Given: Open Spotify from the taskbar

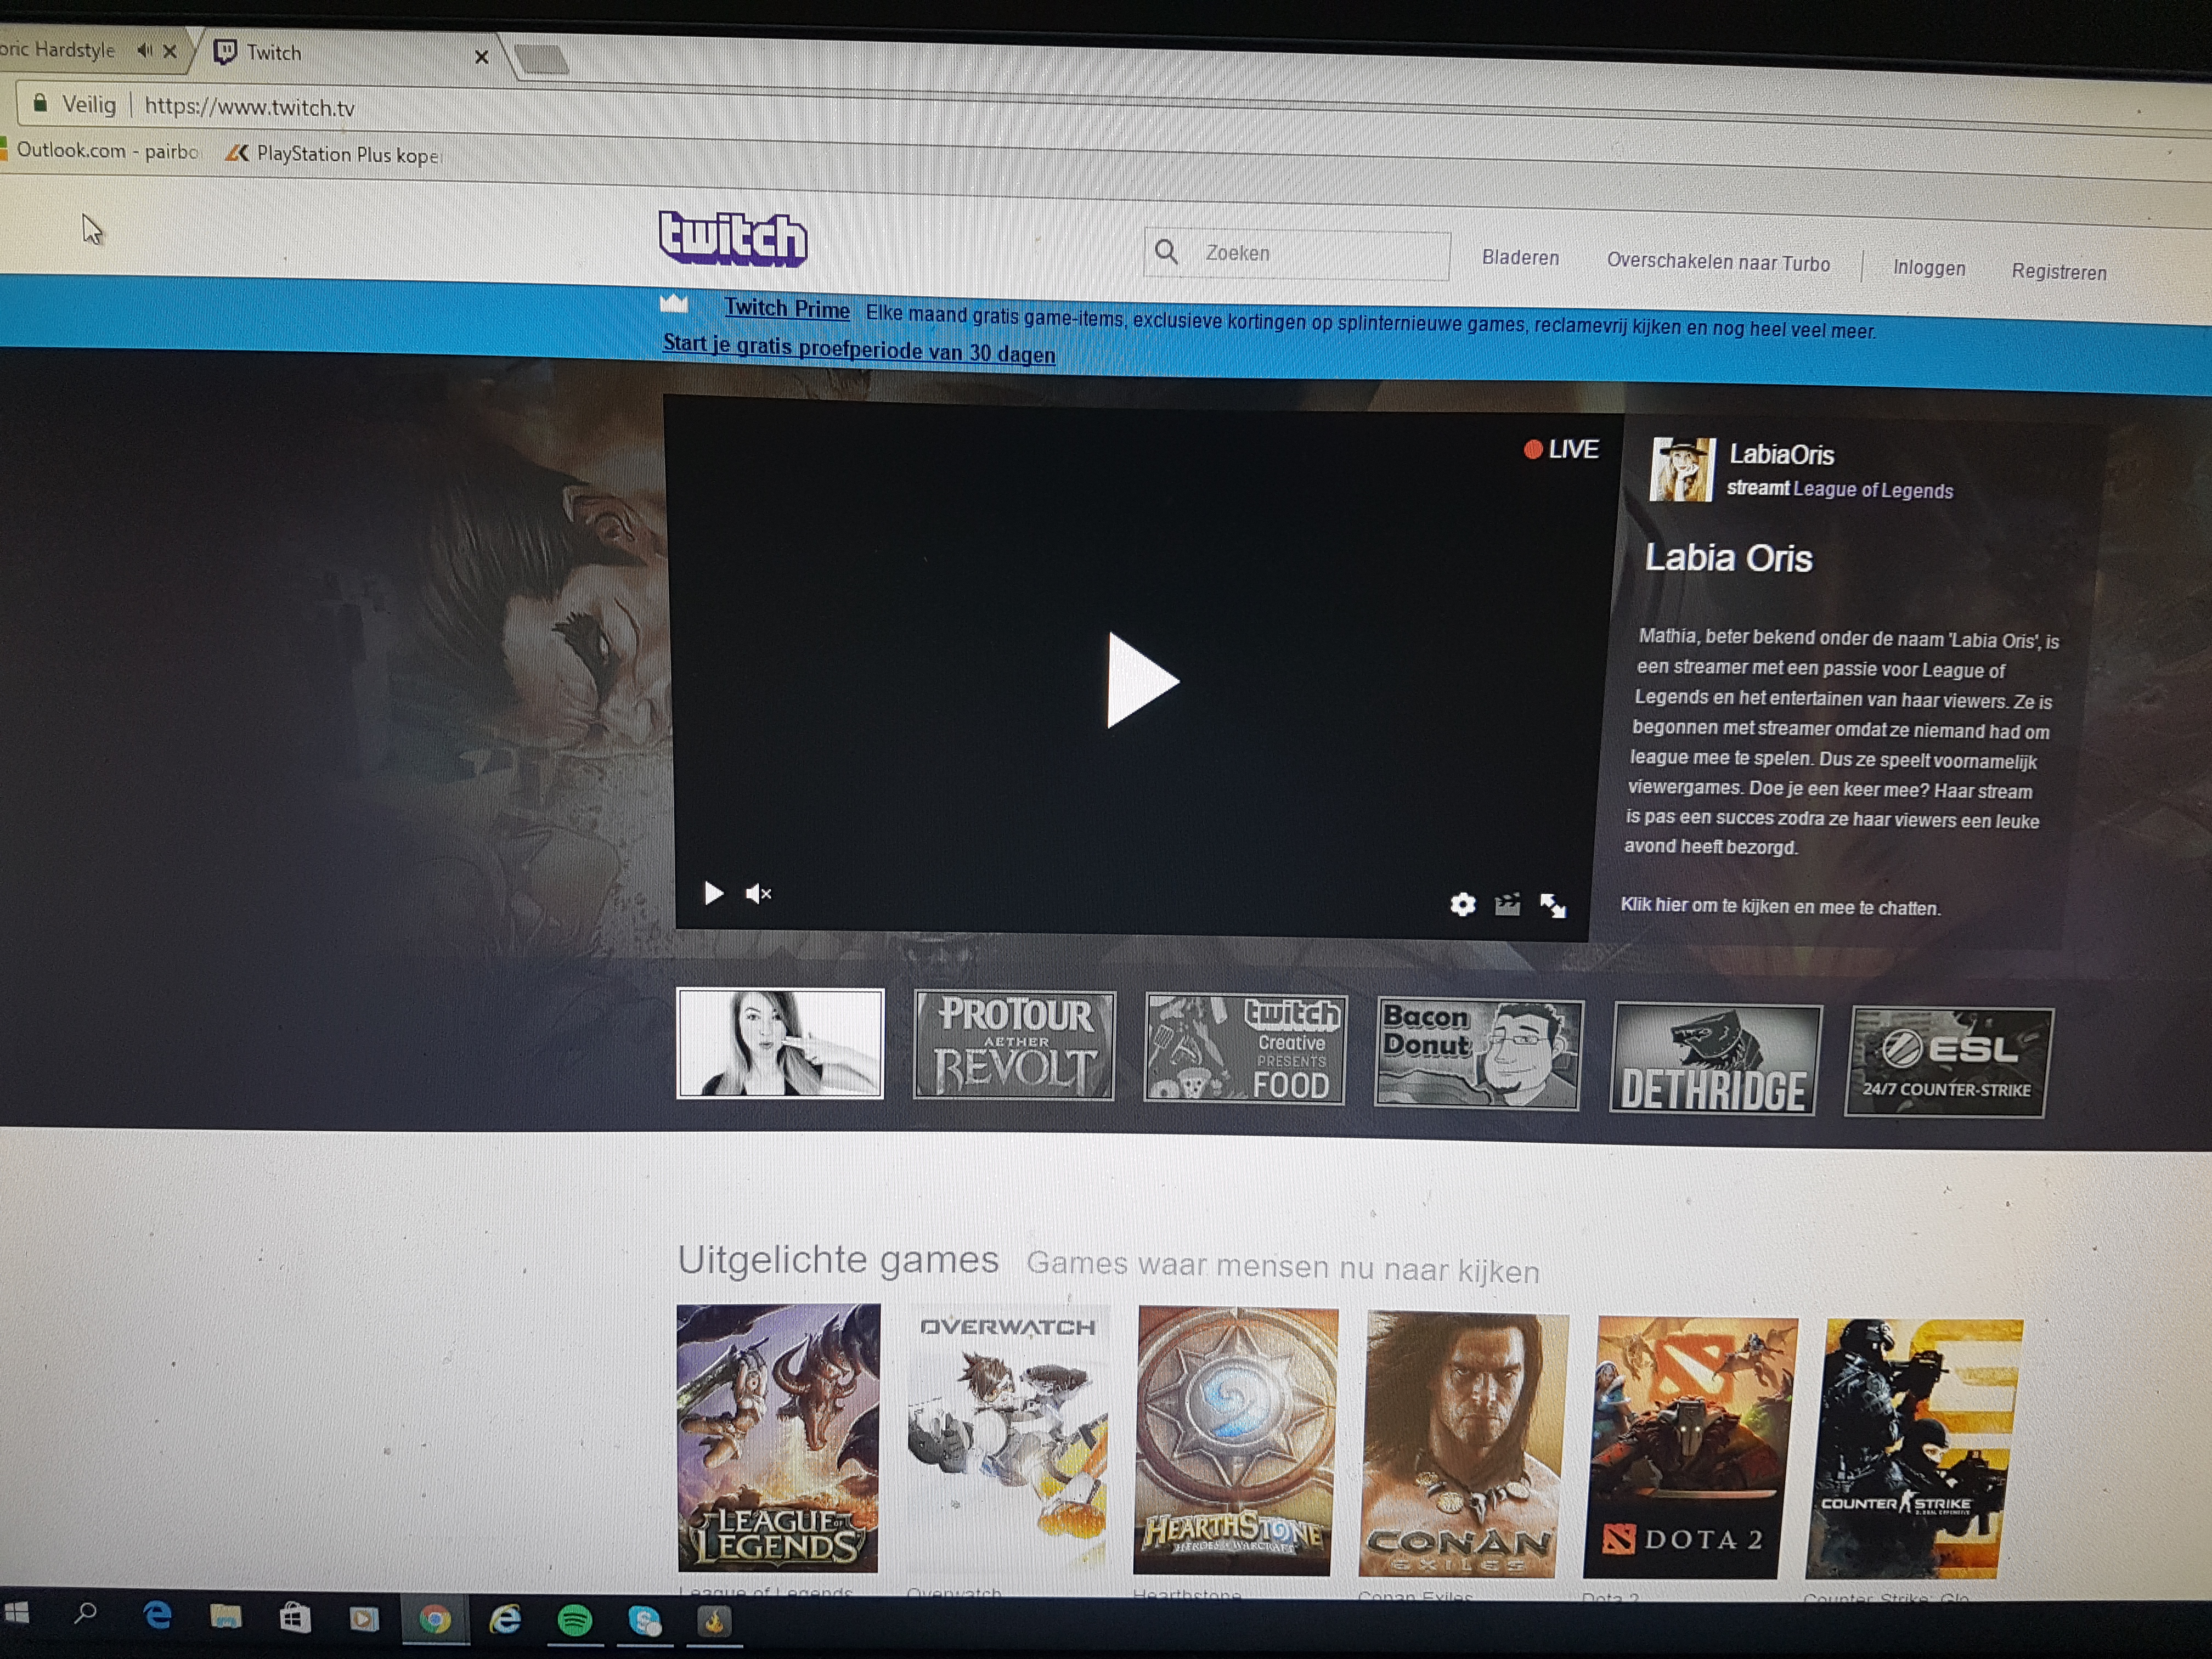Looking at the screenshot, I should tap(574, 1621).
